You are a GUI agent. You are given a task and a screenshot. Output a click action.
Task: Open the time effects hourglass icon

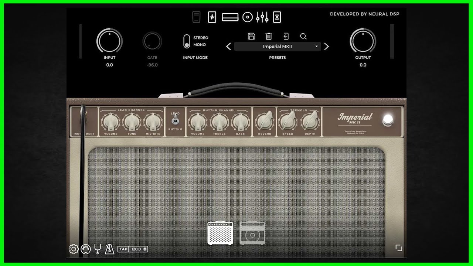[277, 17]
